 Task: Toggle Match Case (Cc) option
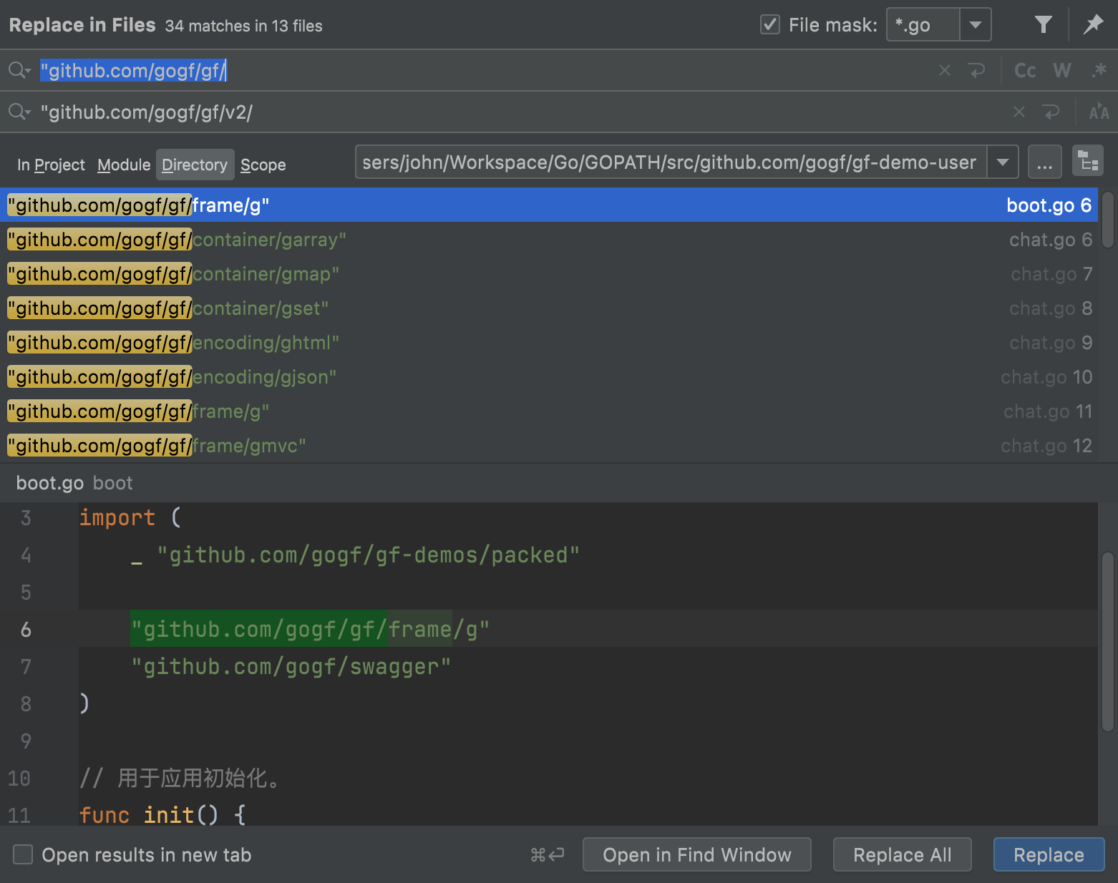coord(1025,70)
